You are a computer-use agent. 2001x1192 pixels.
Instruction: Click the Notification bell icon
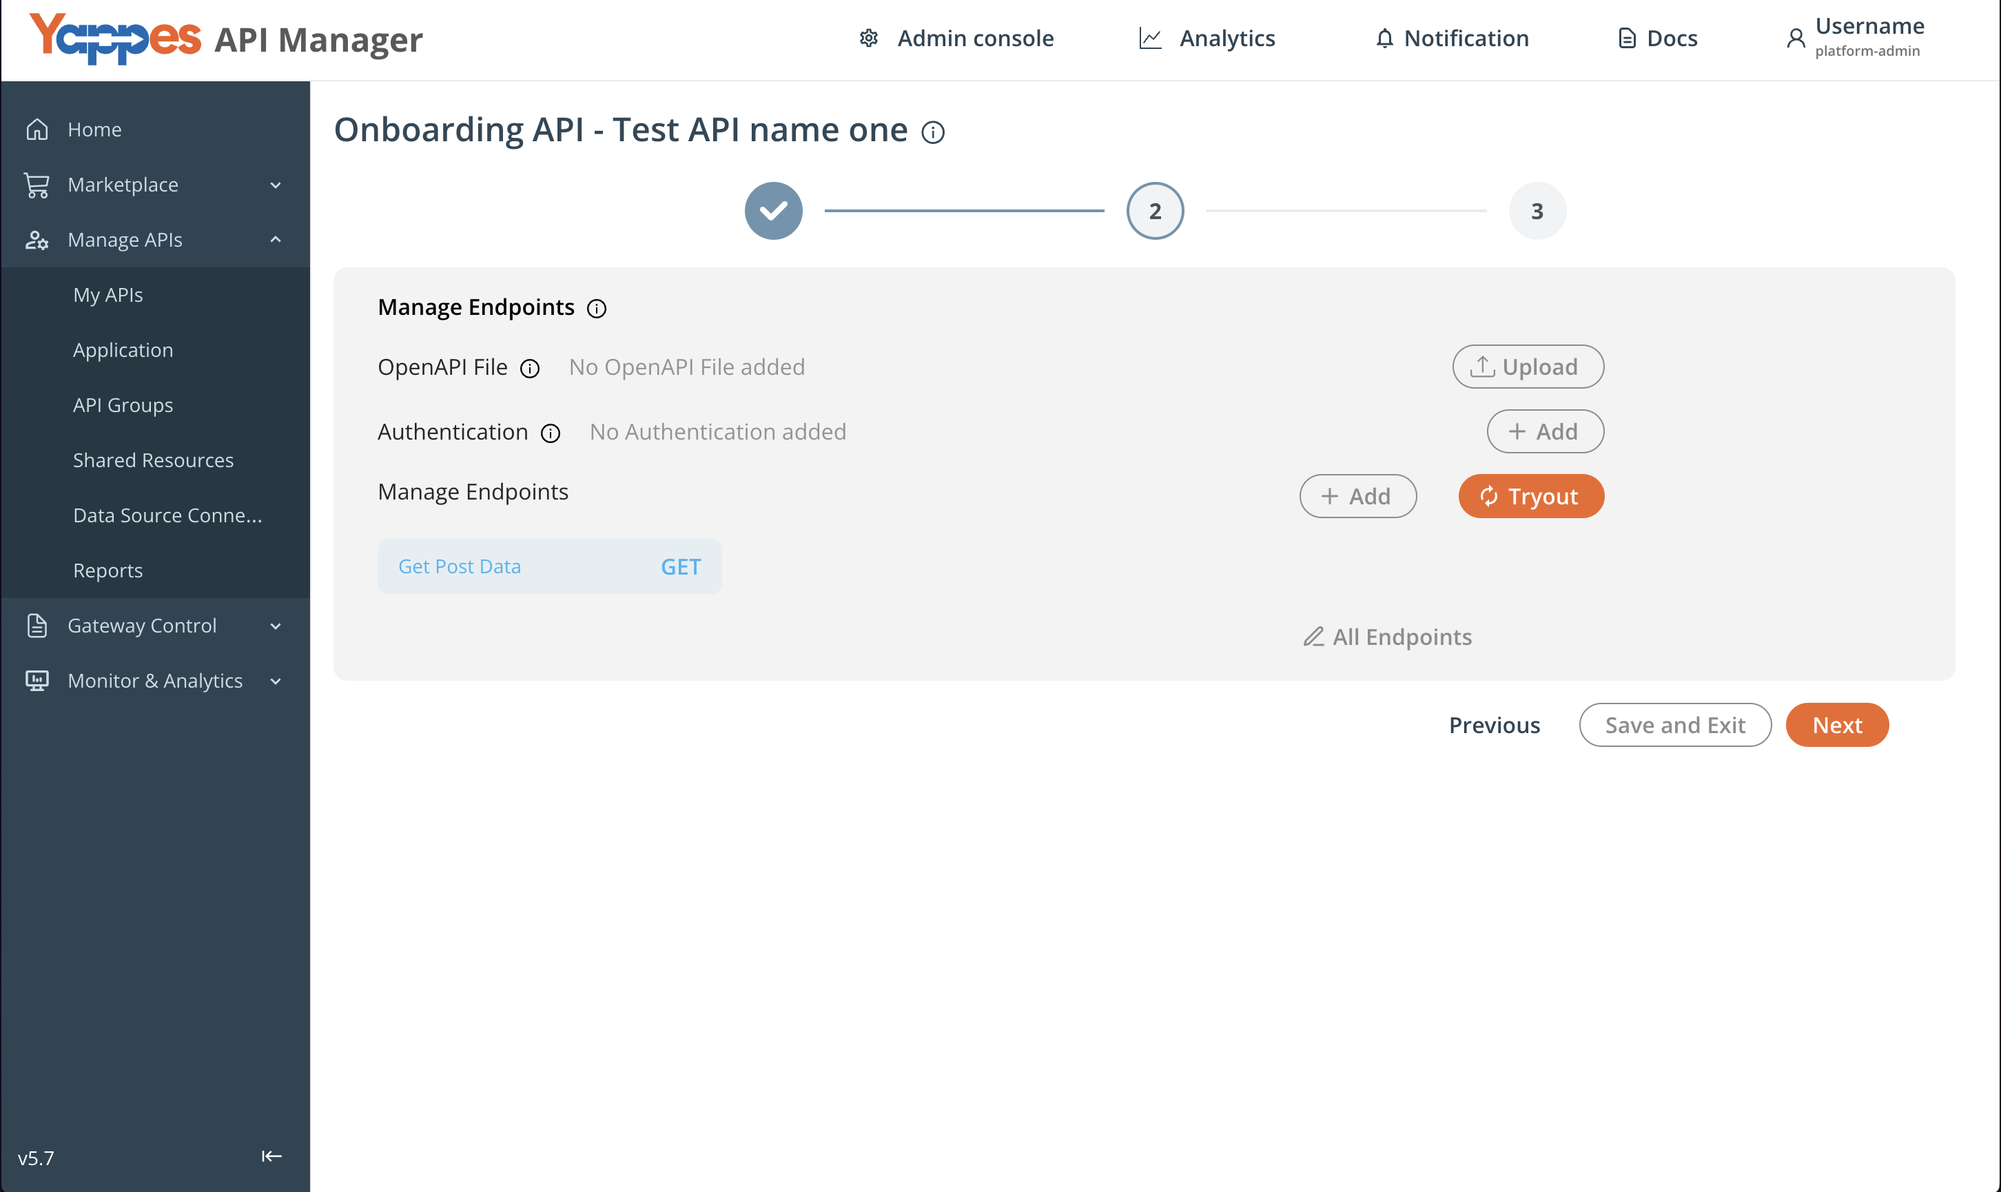1384,38
